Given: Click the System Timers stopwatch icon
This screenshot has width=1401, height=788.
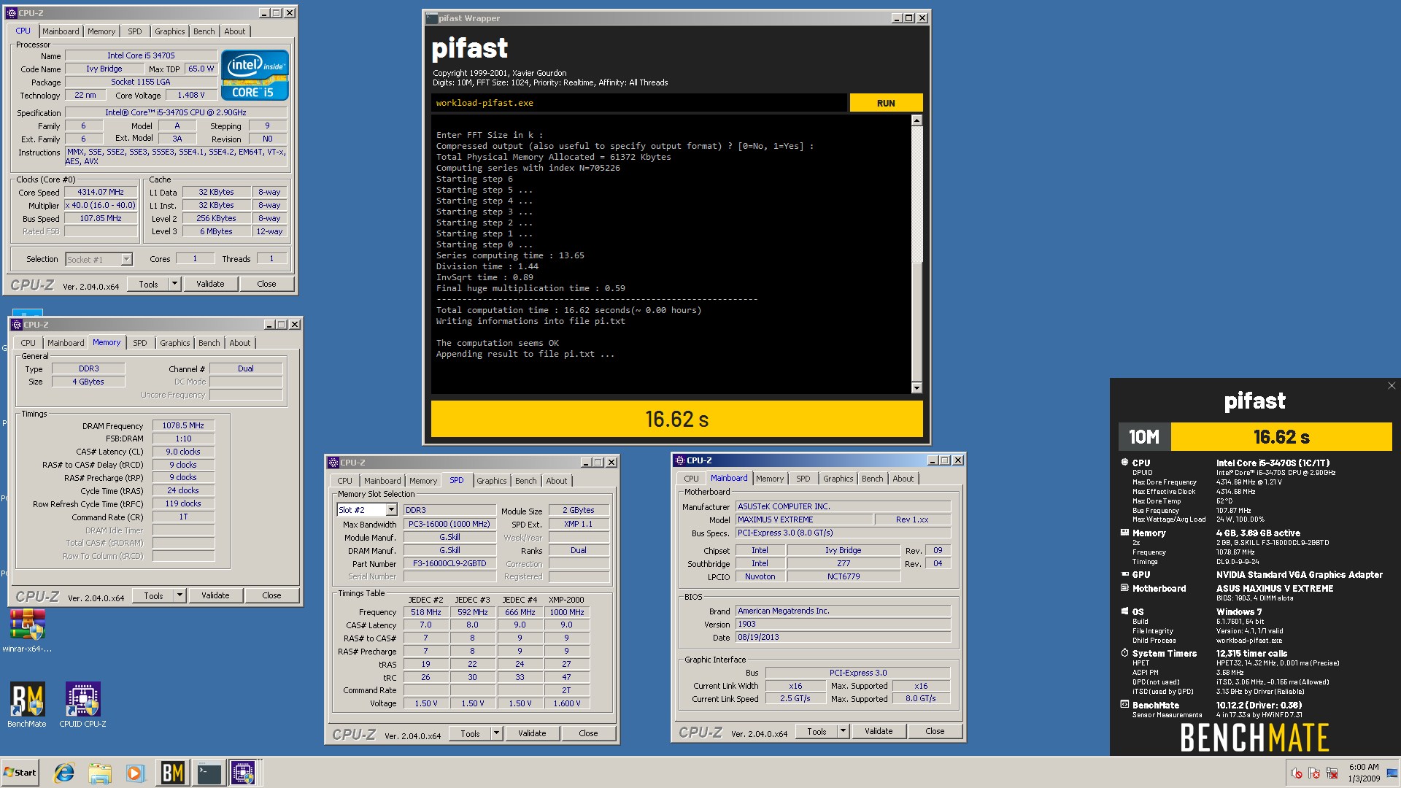Looking at the screenshot, I should (1124, 653).
